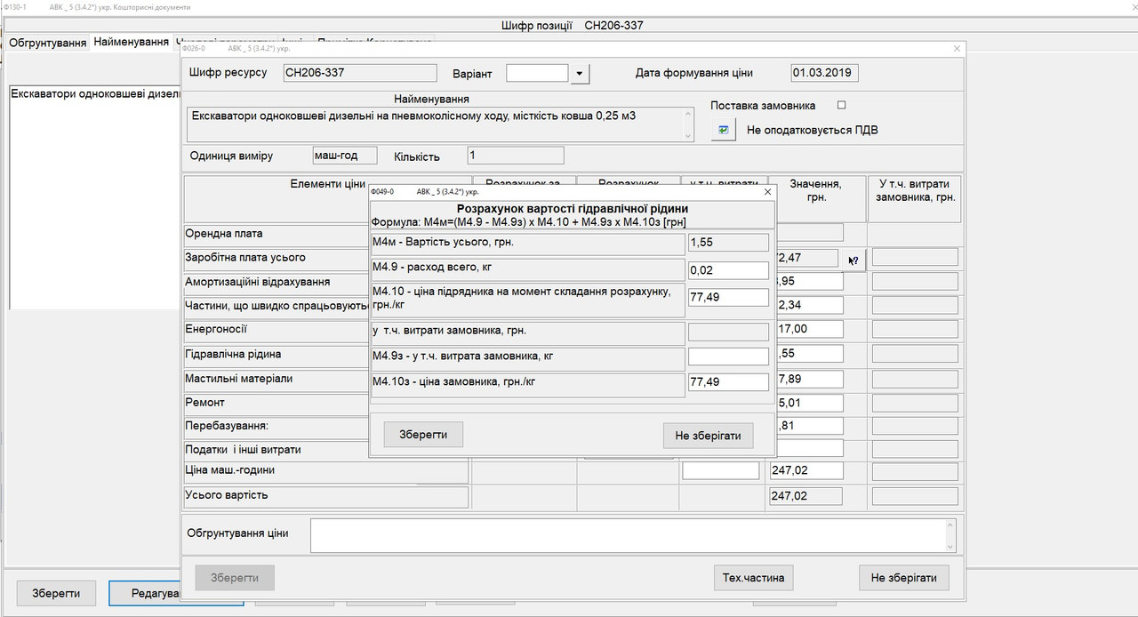The width and height of the screenshot is (1138, 617).
Task: Click the М4.10 contractor price field 77,49
Action: coord(728,298)
